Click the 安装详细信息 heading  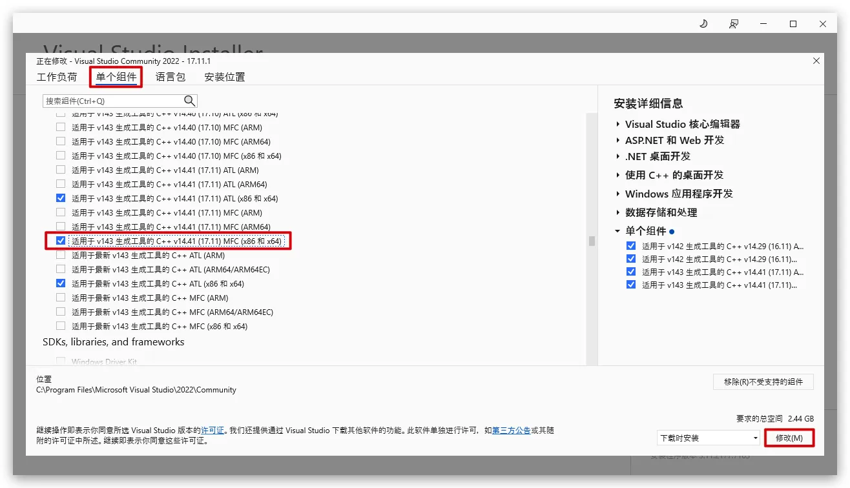tap(648, 103)
